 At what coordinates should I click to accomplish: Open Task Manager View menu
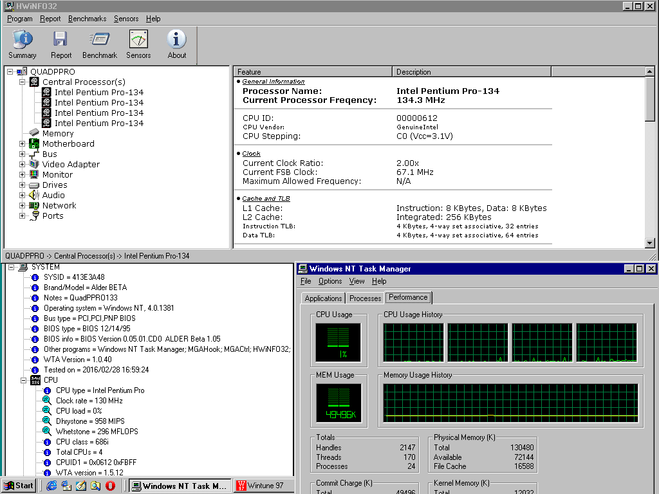pyautogui.click(x=357, y=281)
